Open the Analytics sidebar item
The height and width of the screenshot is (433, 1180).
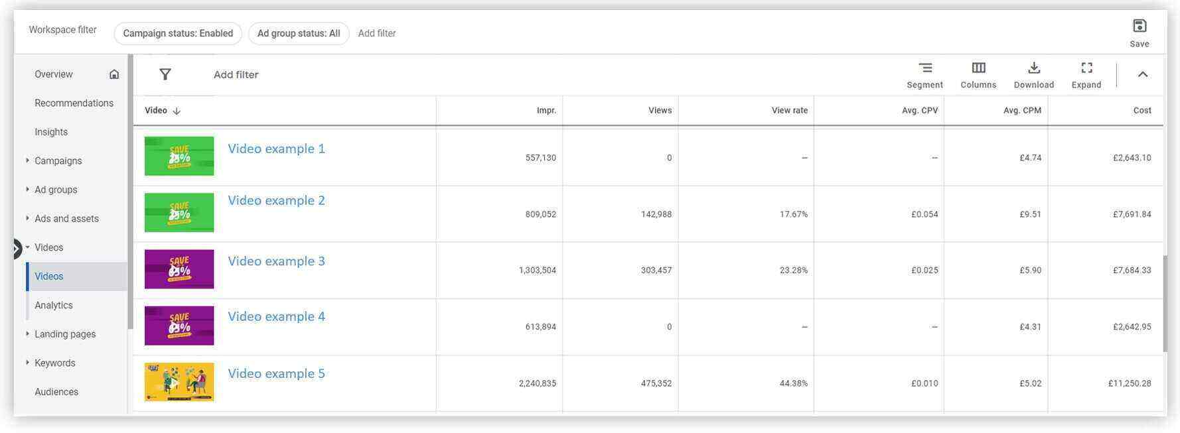point(54,305)
